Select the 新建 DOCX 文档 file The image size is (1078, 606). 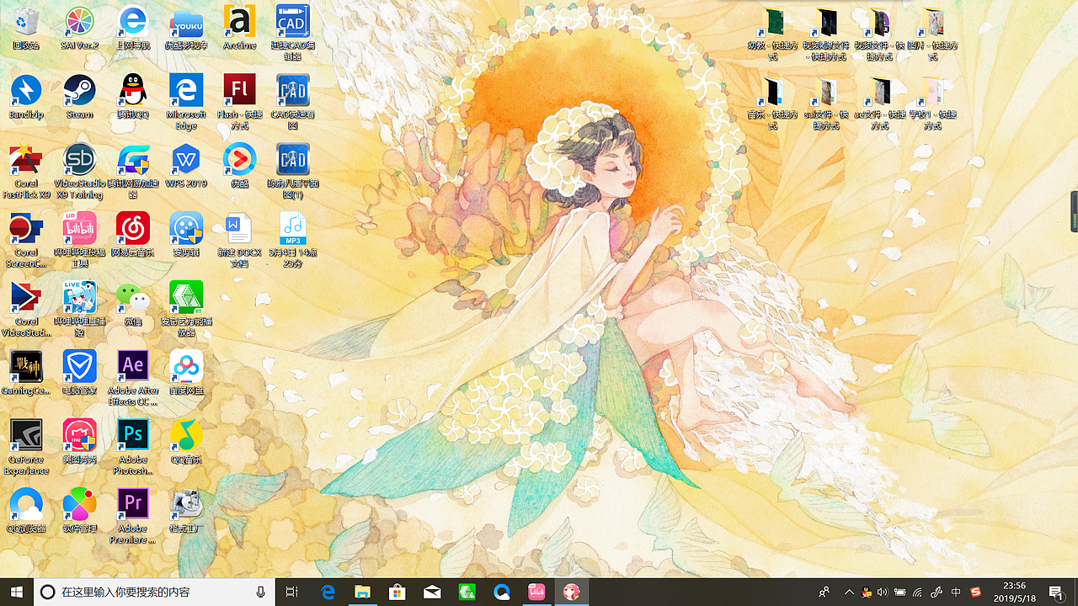[239, 241]
